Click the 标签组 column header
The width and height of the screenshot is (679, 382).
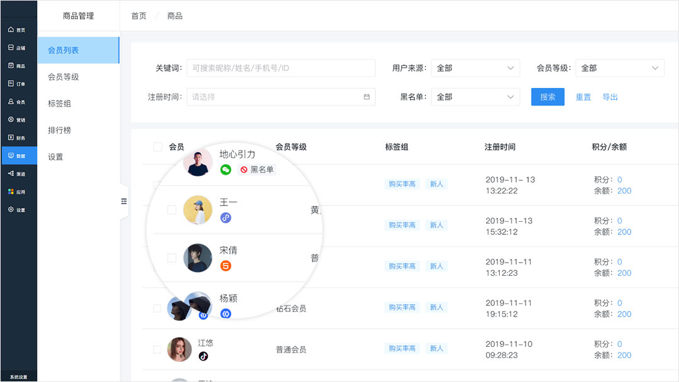coord(397,147)
